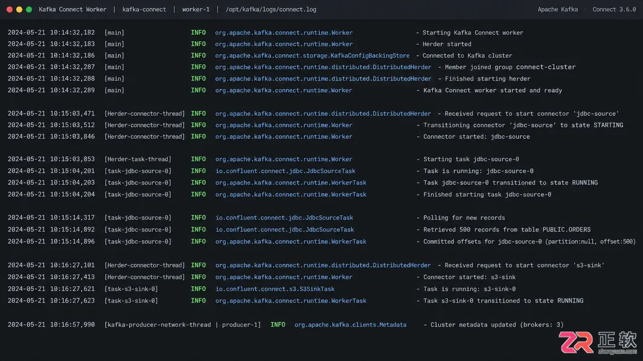Select the 'Committed offsets for jdbc-source-0' message
Image resolution: width=643 pixels, height=361 pixels.
(x=529, y=242)
